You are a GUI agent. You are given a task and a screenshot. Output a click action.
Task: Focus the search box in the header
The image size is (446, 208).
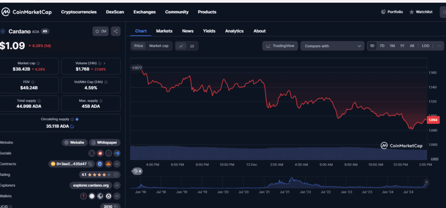(x=443, y=12)
